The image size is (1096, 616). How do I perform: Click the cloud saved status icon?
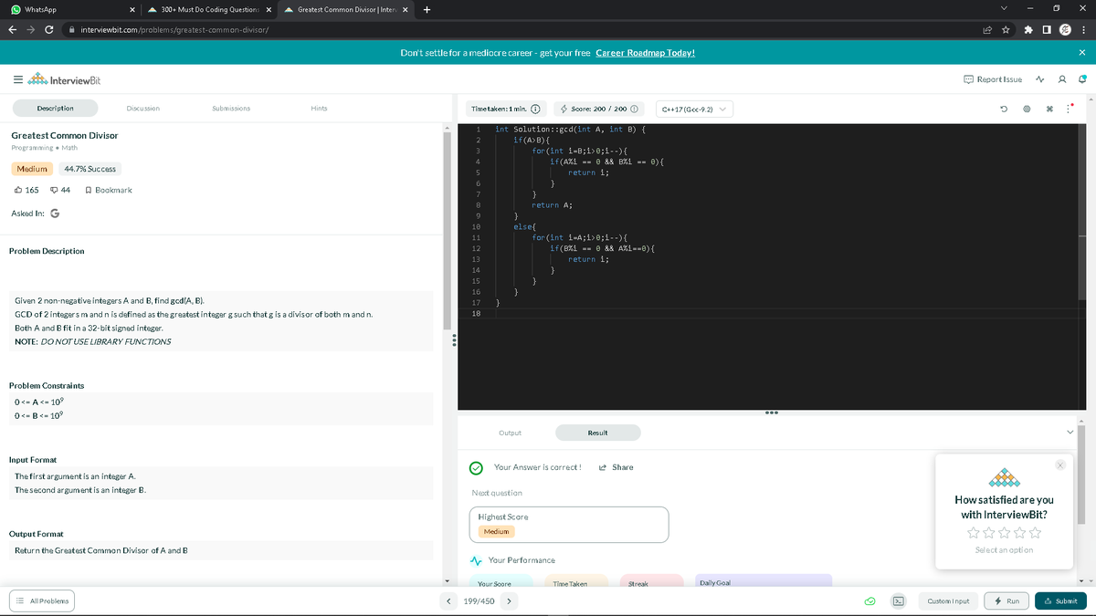pos(871,600)
